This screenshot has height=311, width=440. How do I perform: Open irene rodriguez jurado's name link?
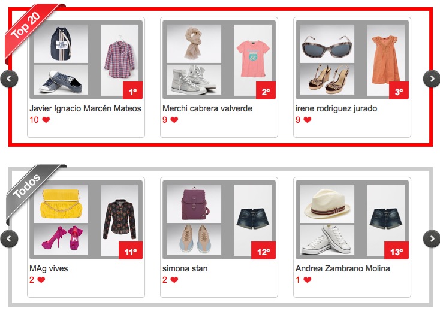tap(337, 108)
